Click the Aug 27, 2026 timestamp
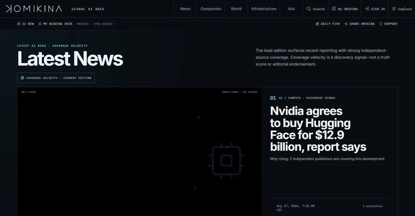The height and width of the screenshot is (216, 415). [295, 208]
